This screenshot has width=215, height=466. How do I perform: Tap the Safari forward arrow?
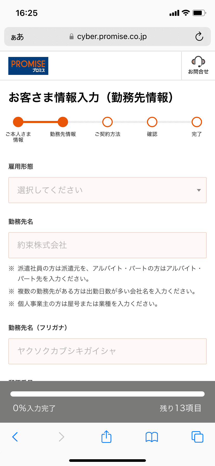61,437
